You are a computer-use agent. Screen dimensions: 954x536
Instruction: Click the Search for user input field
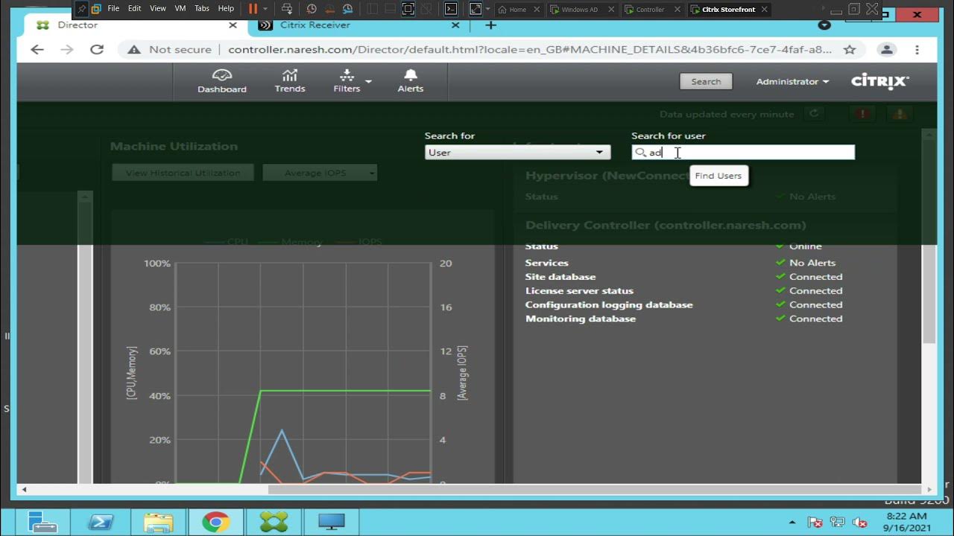click(x=743, y=153)
